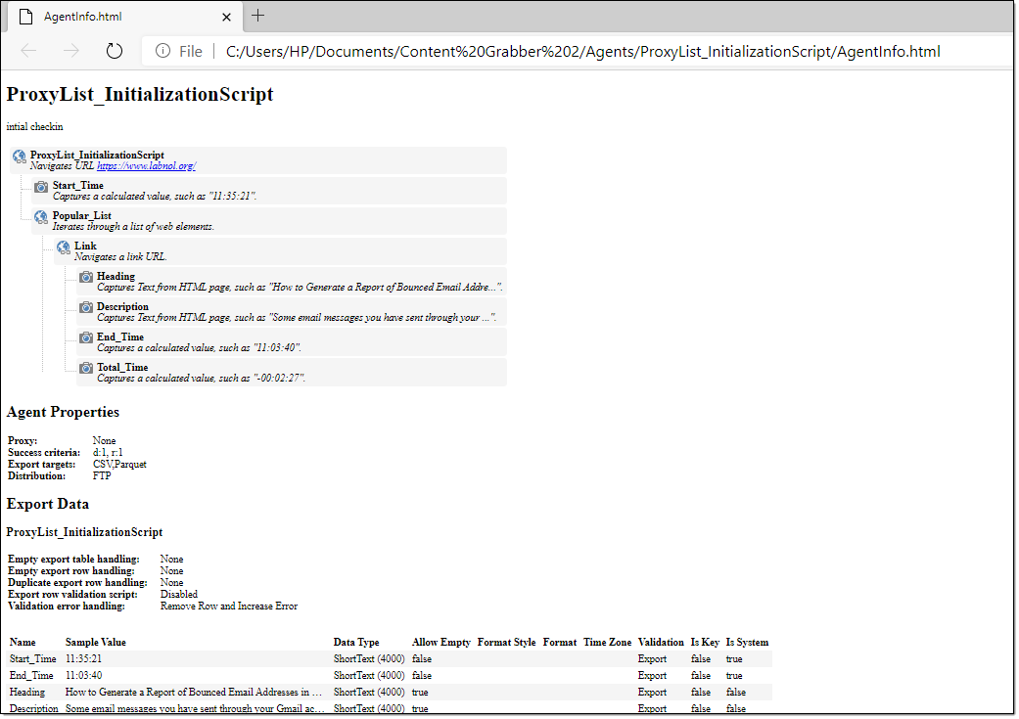
Task: Click the camera icon beside End_Time
Action: 86,338
